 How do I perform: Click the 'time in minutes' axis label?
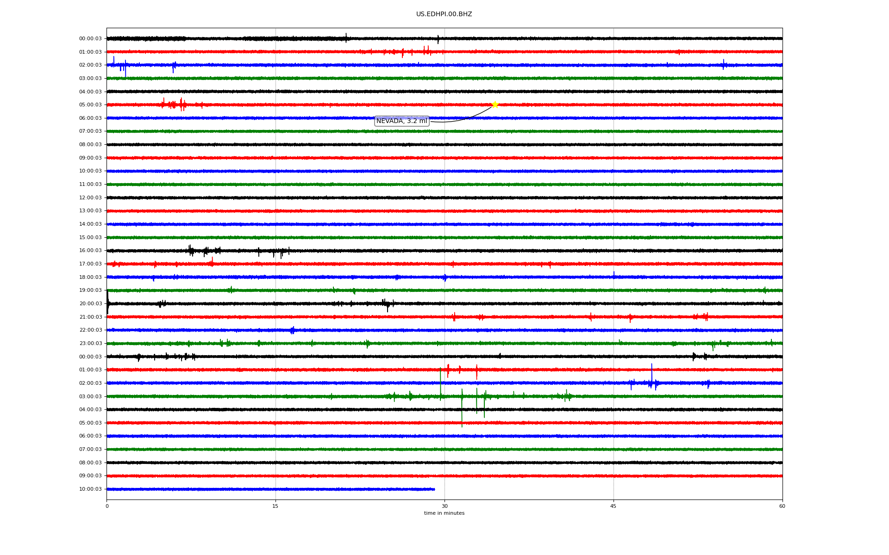(444, 513)
